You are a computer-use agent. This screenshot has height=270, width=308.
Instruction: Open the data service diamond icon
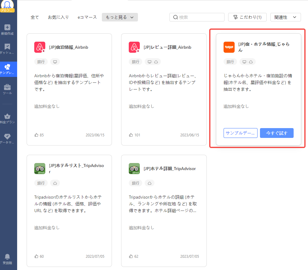click(7, 136)
